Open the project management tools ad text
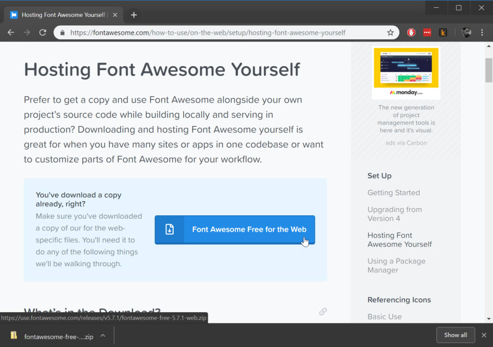Screen dimensions: 493x347 coord(406,119)
